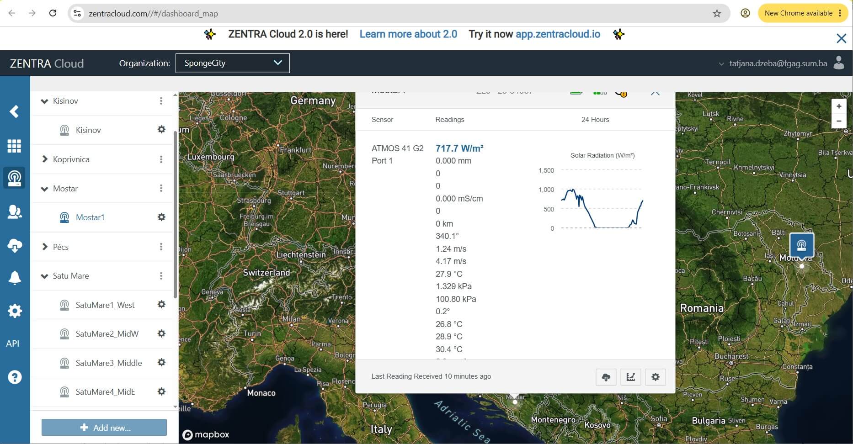The height and width of the screenshot is (444, 853).
Task: Open the alerts bell icon in sidebar
Action: (14, 277)
